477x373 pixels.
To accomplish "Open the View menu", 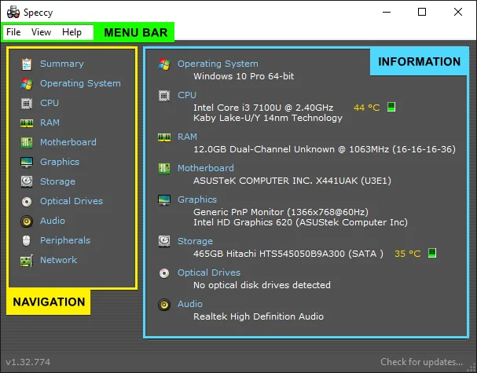I will 41,32.
